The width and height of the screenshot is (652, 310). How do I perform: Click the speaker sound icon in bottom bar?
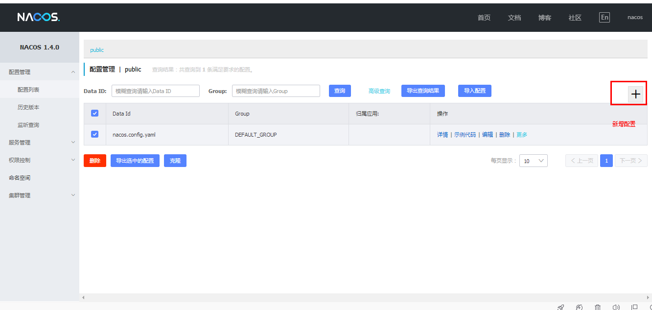click(616, 307)
